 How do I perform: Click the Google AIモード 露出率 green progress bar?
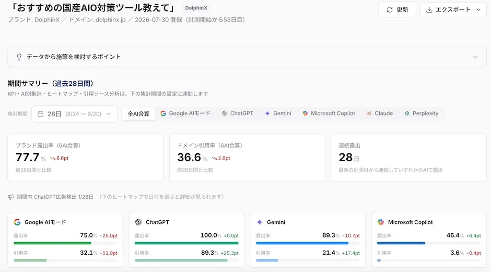pos(52,243)
